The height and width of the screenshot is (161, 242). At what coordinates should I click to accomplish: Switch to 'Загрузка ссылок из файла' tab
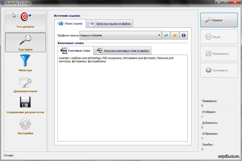tap(109, 24)
